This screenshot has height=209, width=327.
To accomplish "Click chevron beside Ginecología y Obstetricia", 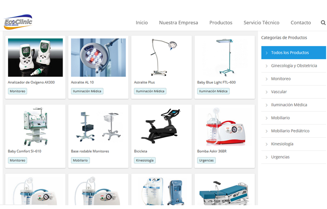I will pos(266,66).
